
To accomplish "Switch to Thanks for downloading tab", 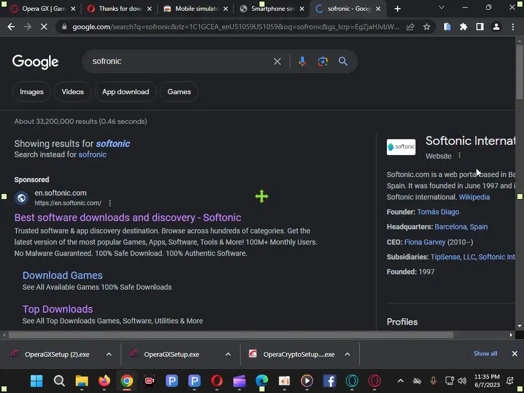I will click(x=119, y=9).
